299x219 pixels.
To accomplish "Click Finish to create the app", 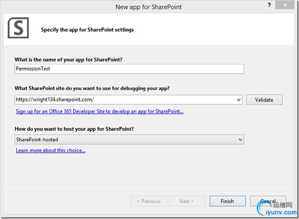I will (x=227, y=201).
